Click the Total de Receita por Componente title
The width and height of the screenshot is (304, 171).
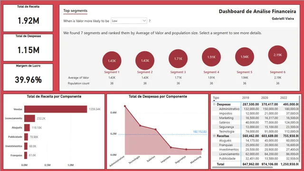[x=54, y=96]
